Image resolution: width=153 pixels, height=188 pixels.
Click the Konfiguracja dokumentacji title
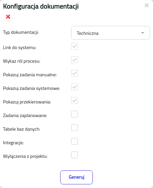click(x=41, y=6)
